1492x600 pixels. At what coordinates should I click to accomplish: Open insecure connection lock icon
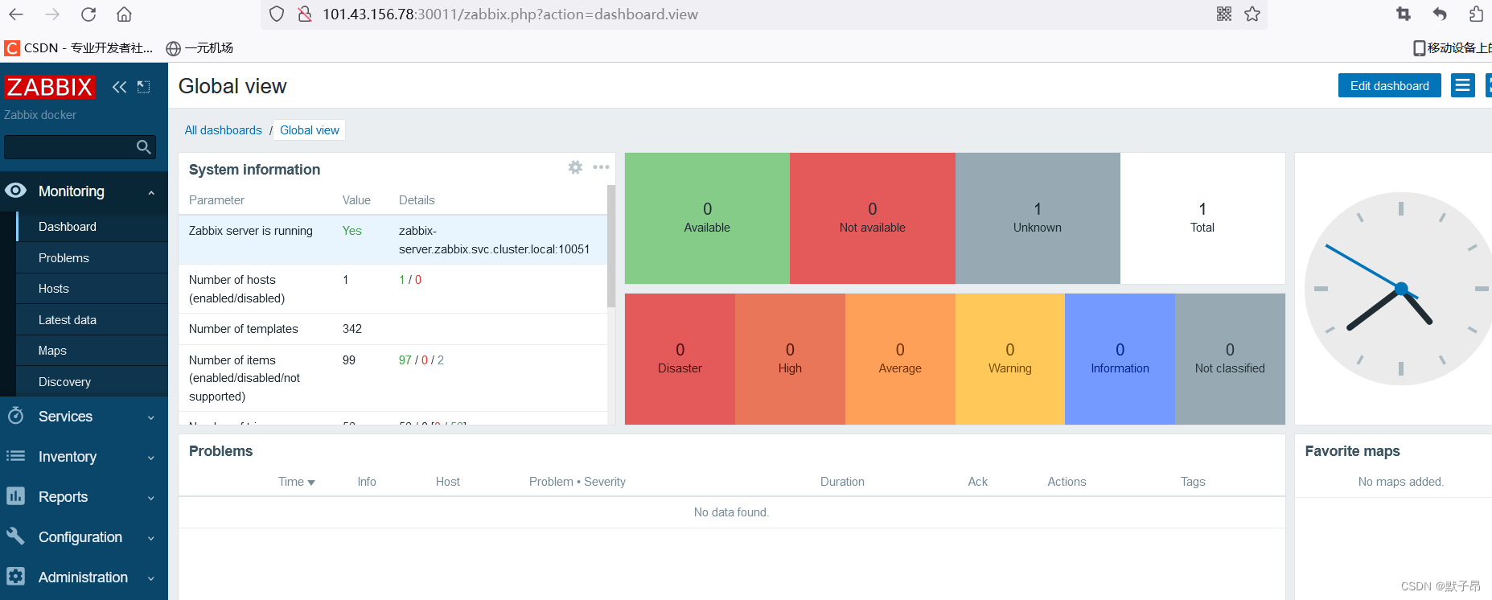305,14
